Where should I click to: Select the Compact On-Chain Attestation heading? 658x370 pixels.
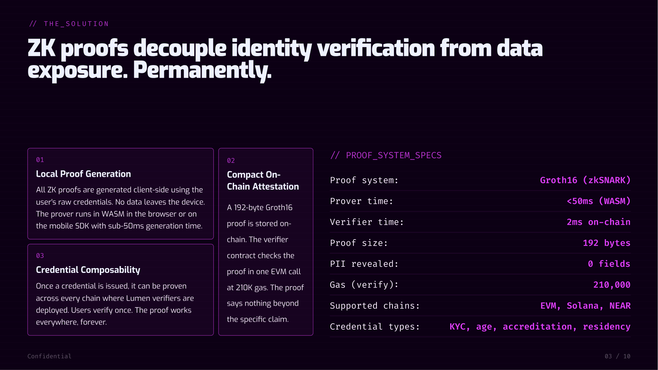[x=263, y=181]
